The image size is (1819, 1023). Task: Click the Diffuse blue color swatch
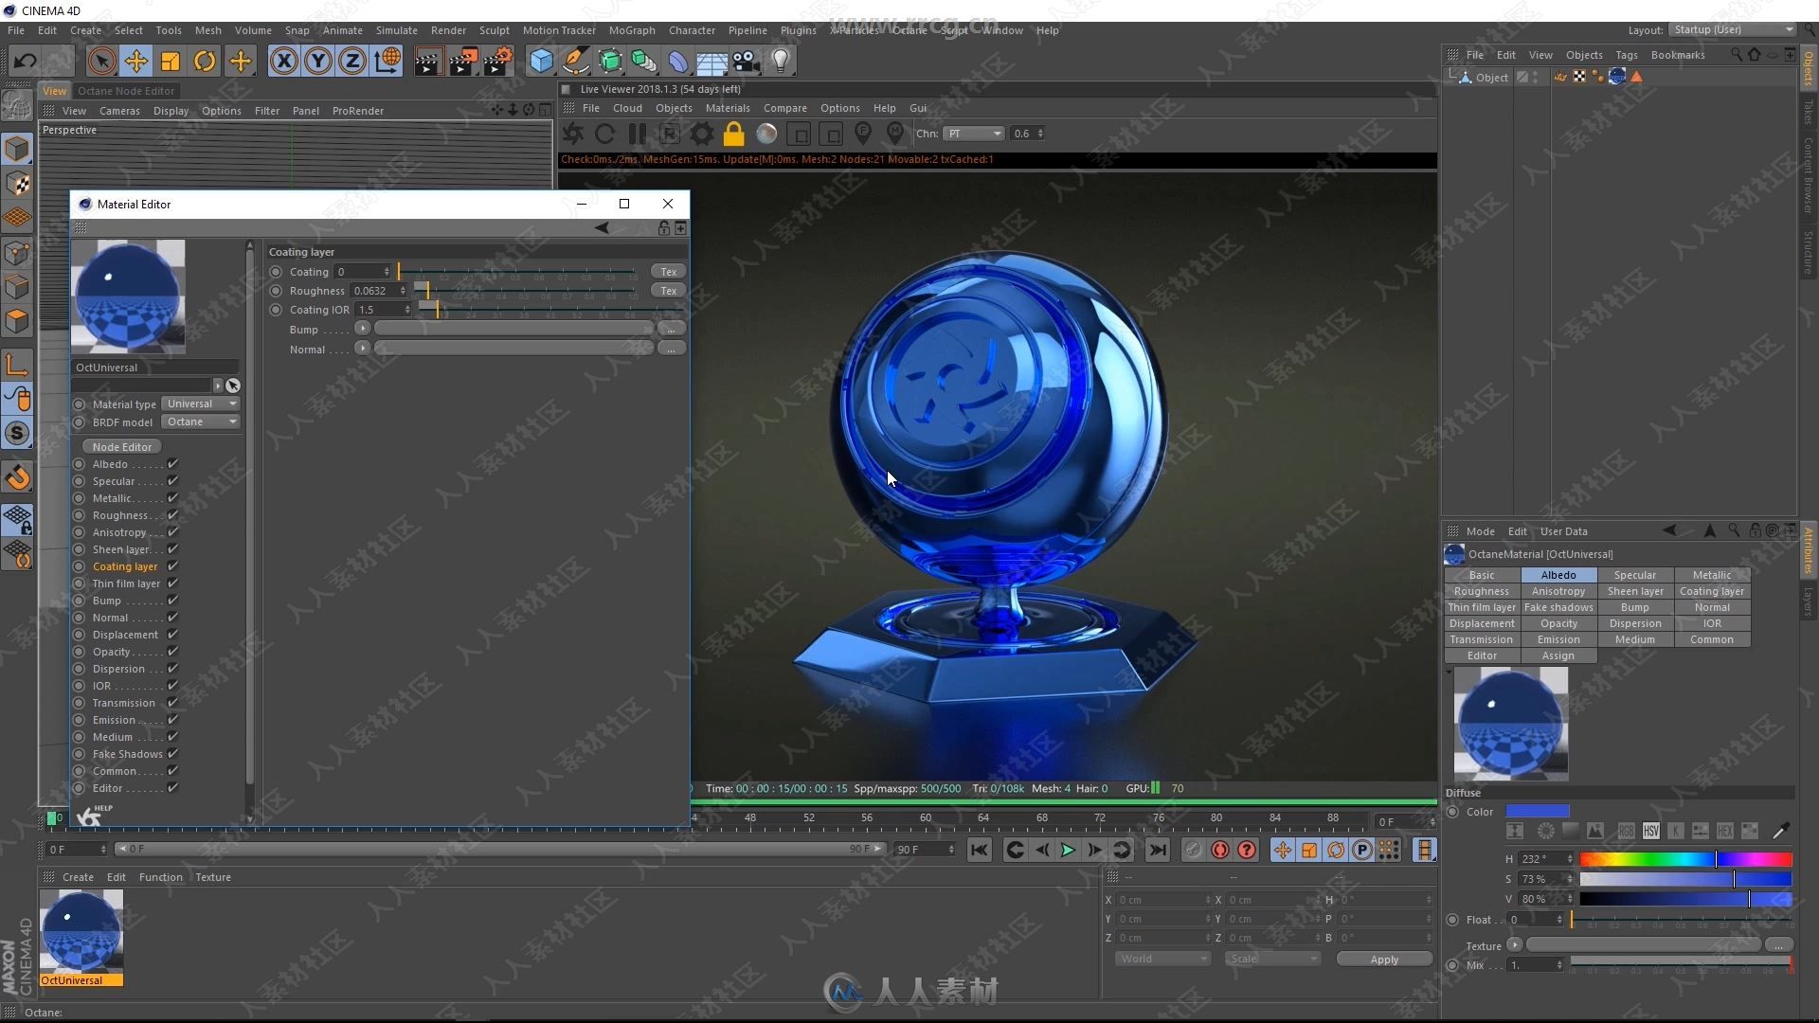click(1538, 812)
